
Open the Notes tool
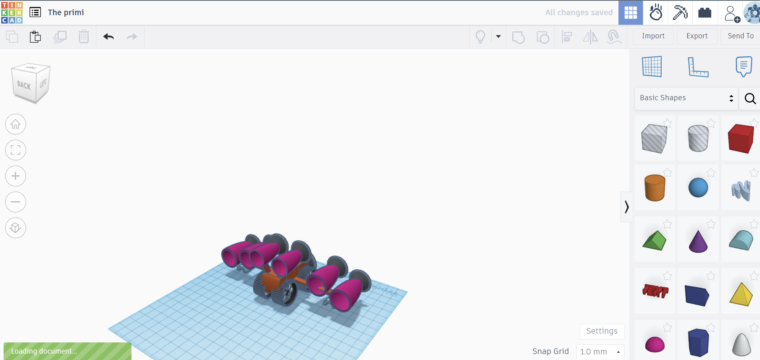(743, 67)
